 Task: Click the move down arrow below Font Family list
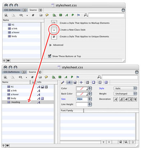pyautogui.click(x=109, y=142)
